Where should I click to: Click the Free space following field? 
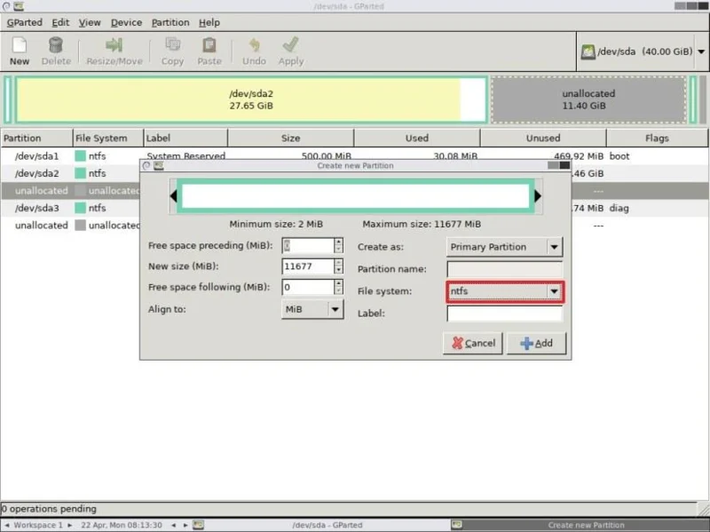[308, 287]
